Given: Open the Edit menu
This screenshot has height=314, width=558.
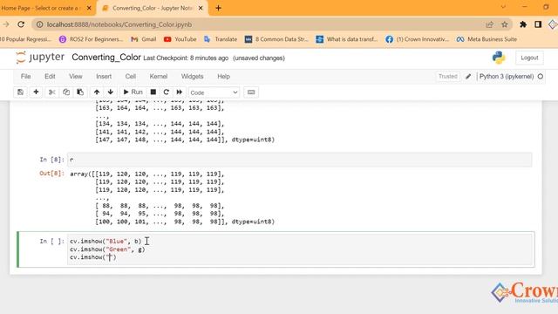Looking at the screenshot, I should 50,77.
